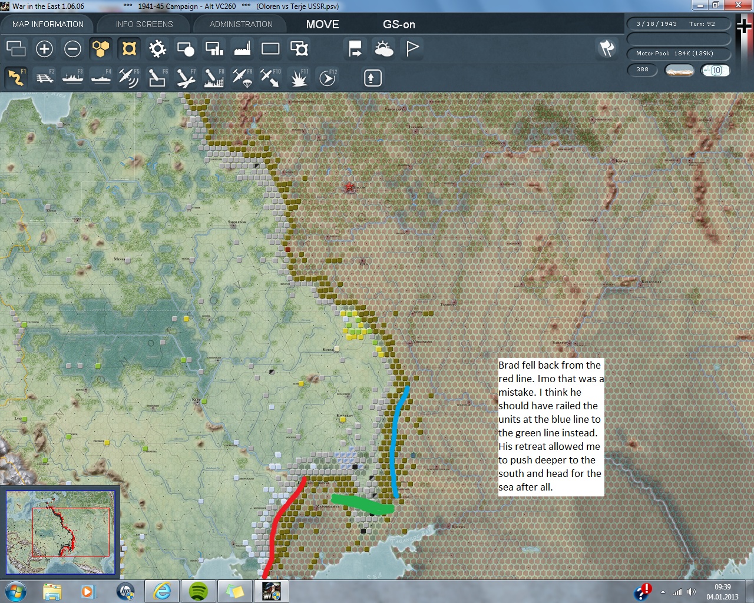Toggle the gear-shaped map overlay icon

157,48
